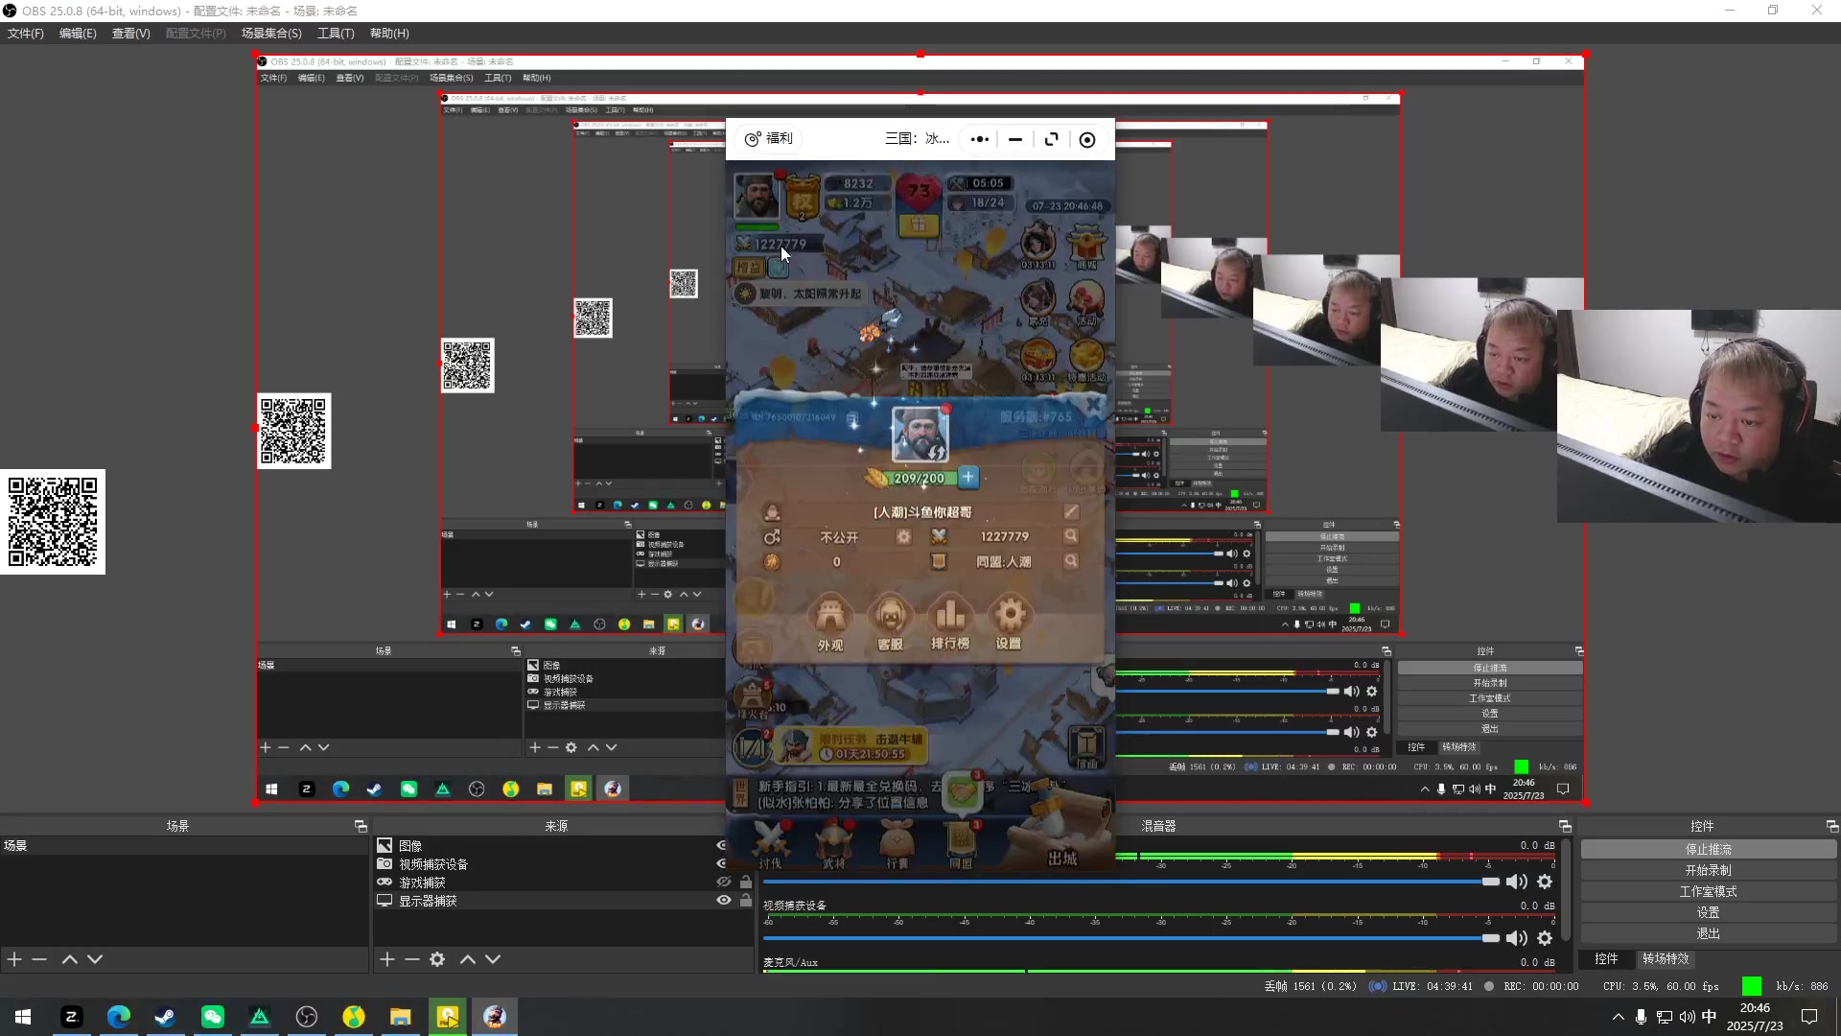Open Steam from the Windows taskbar
Viewport: 1841px width, 1036px height.
pyautogui.click(x=165, y=1017)
